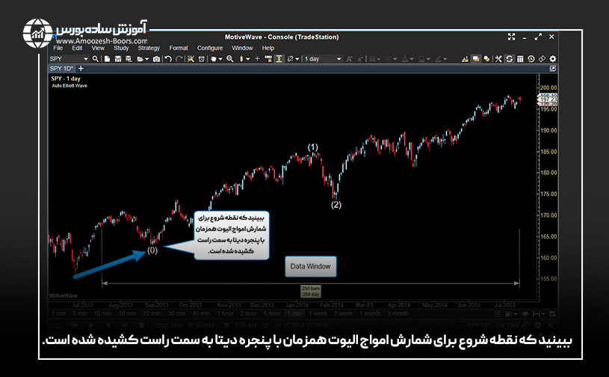Select the (0) Elliott wave label
Image resolution: width=609 pixels, height=377 pixels.
152,251
